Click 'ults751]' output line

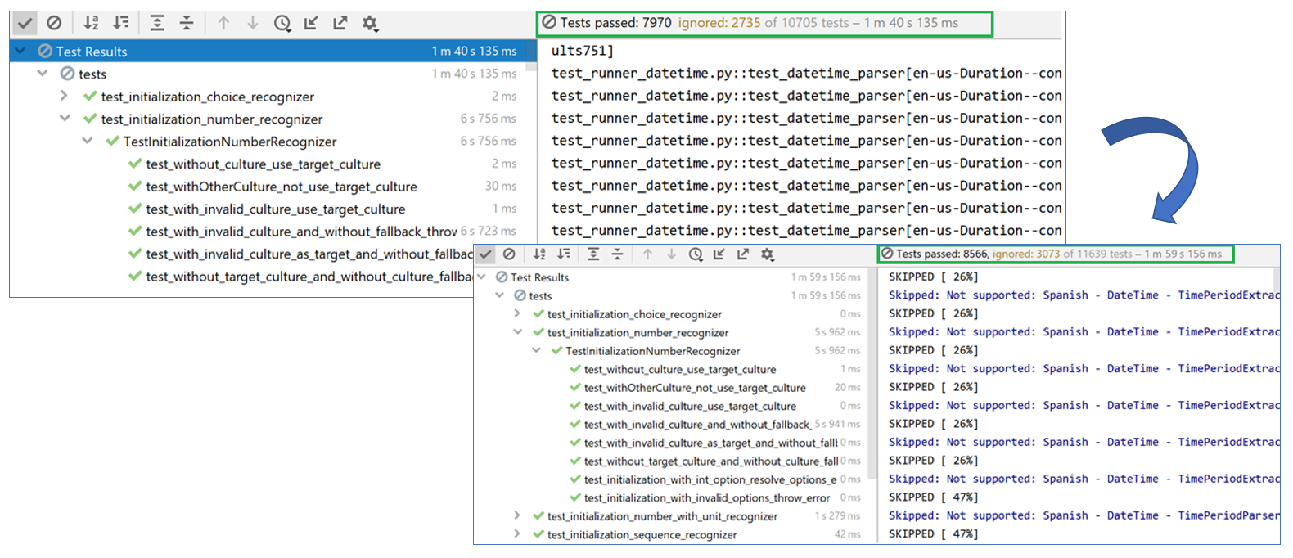click(582, 51)
